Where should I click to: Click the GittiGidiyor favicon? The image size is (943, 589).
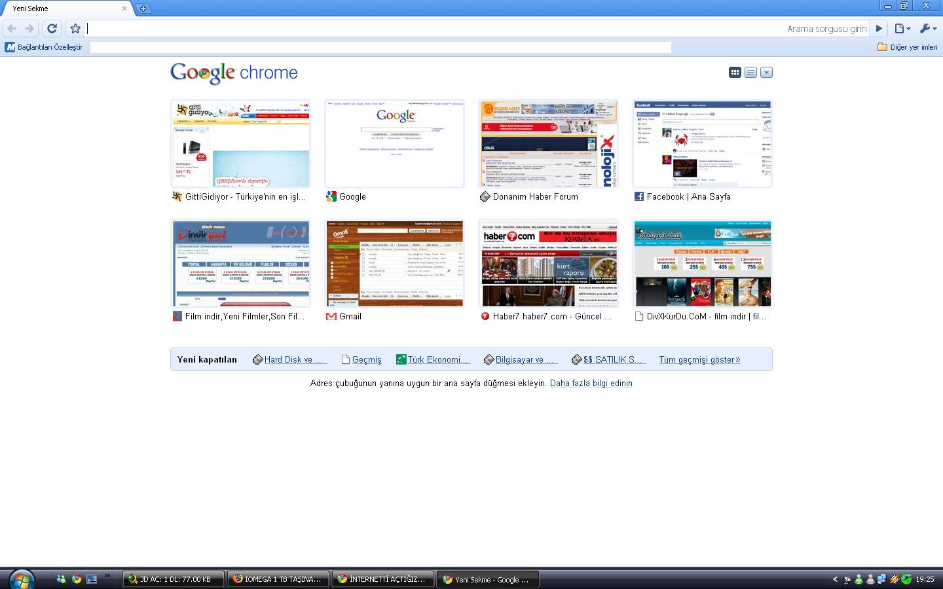click(177, 196)
